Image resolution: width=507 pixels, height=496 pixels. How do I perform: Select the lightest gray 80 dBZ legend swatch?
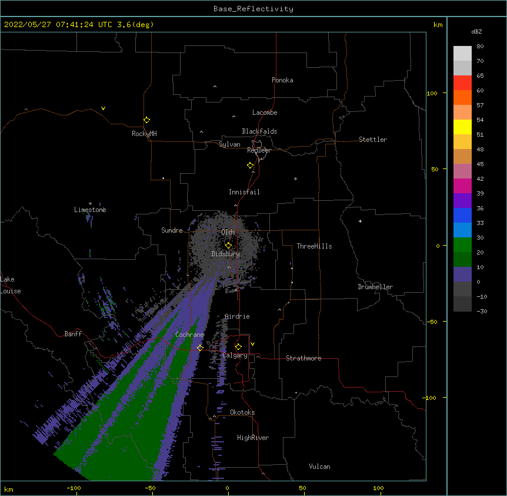[462, 54]
